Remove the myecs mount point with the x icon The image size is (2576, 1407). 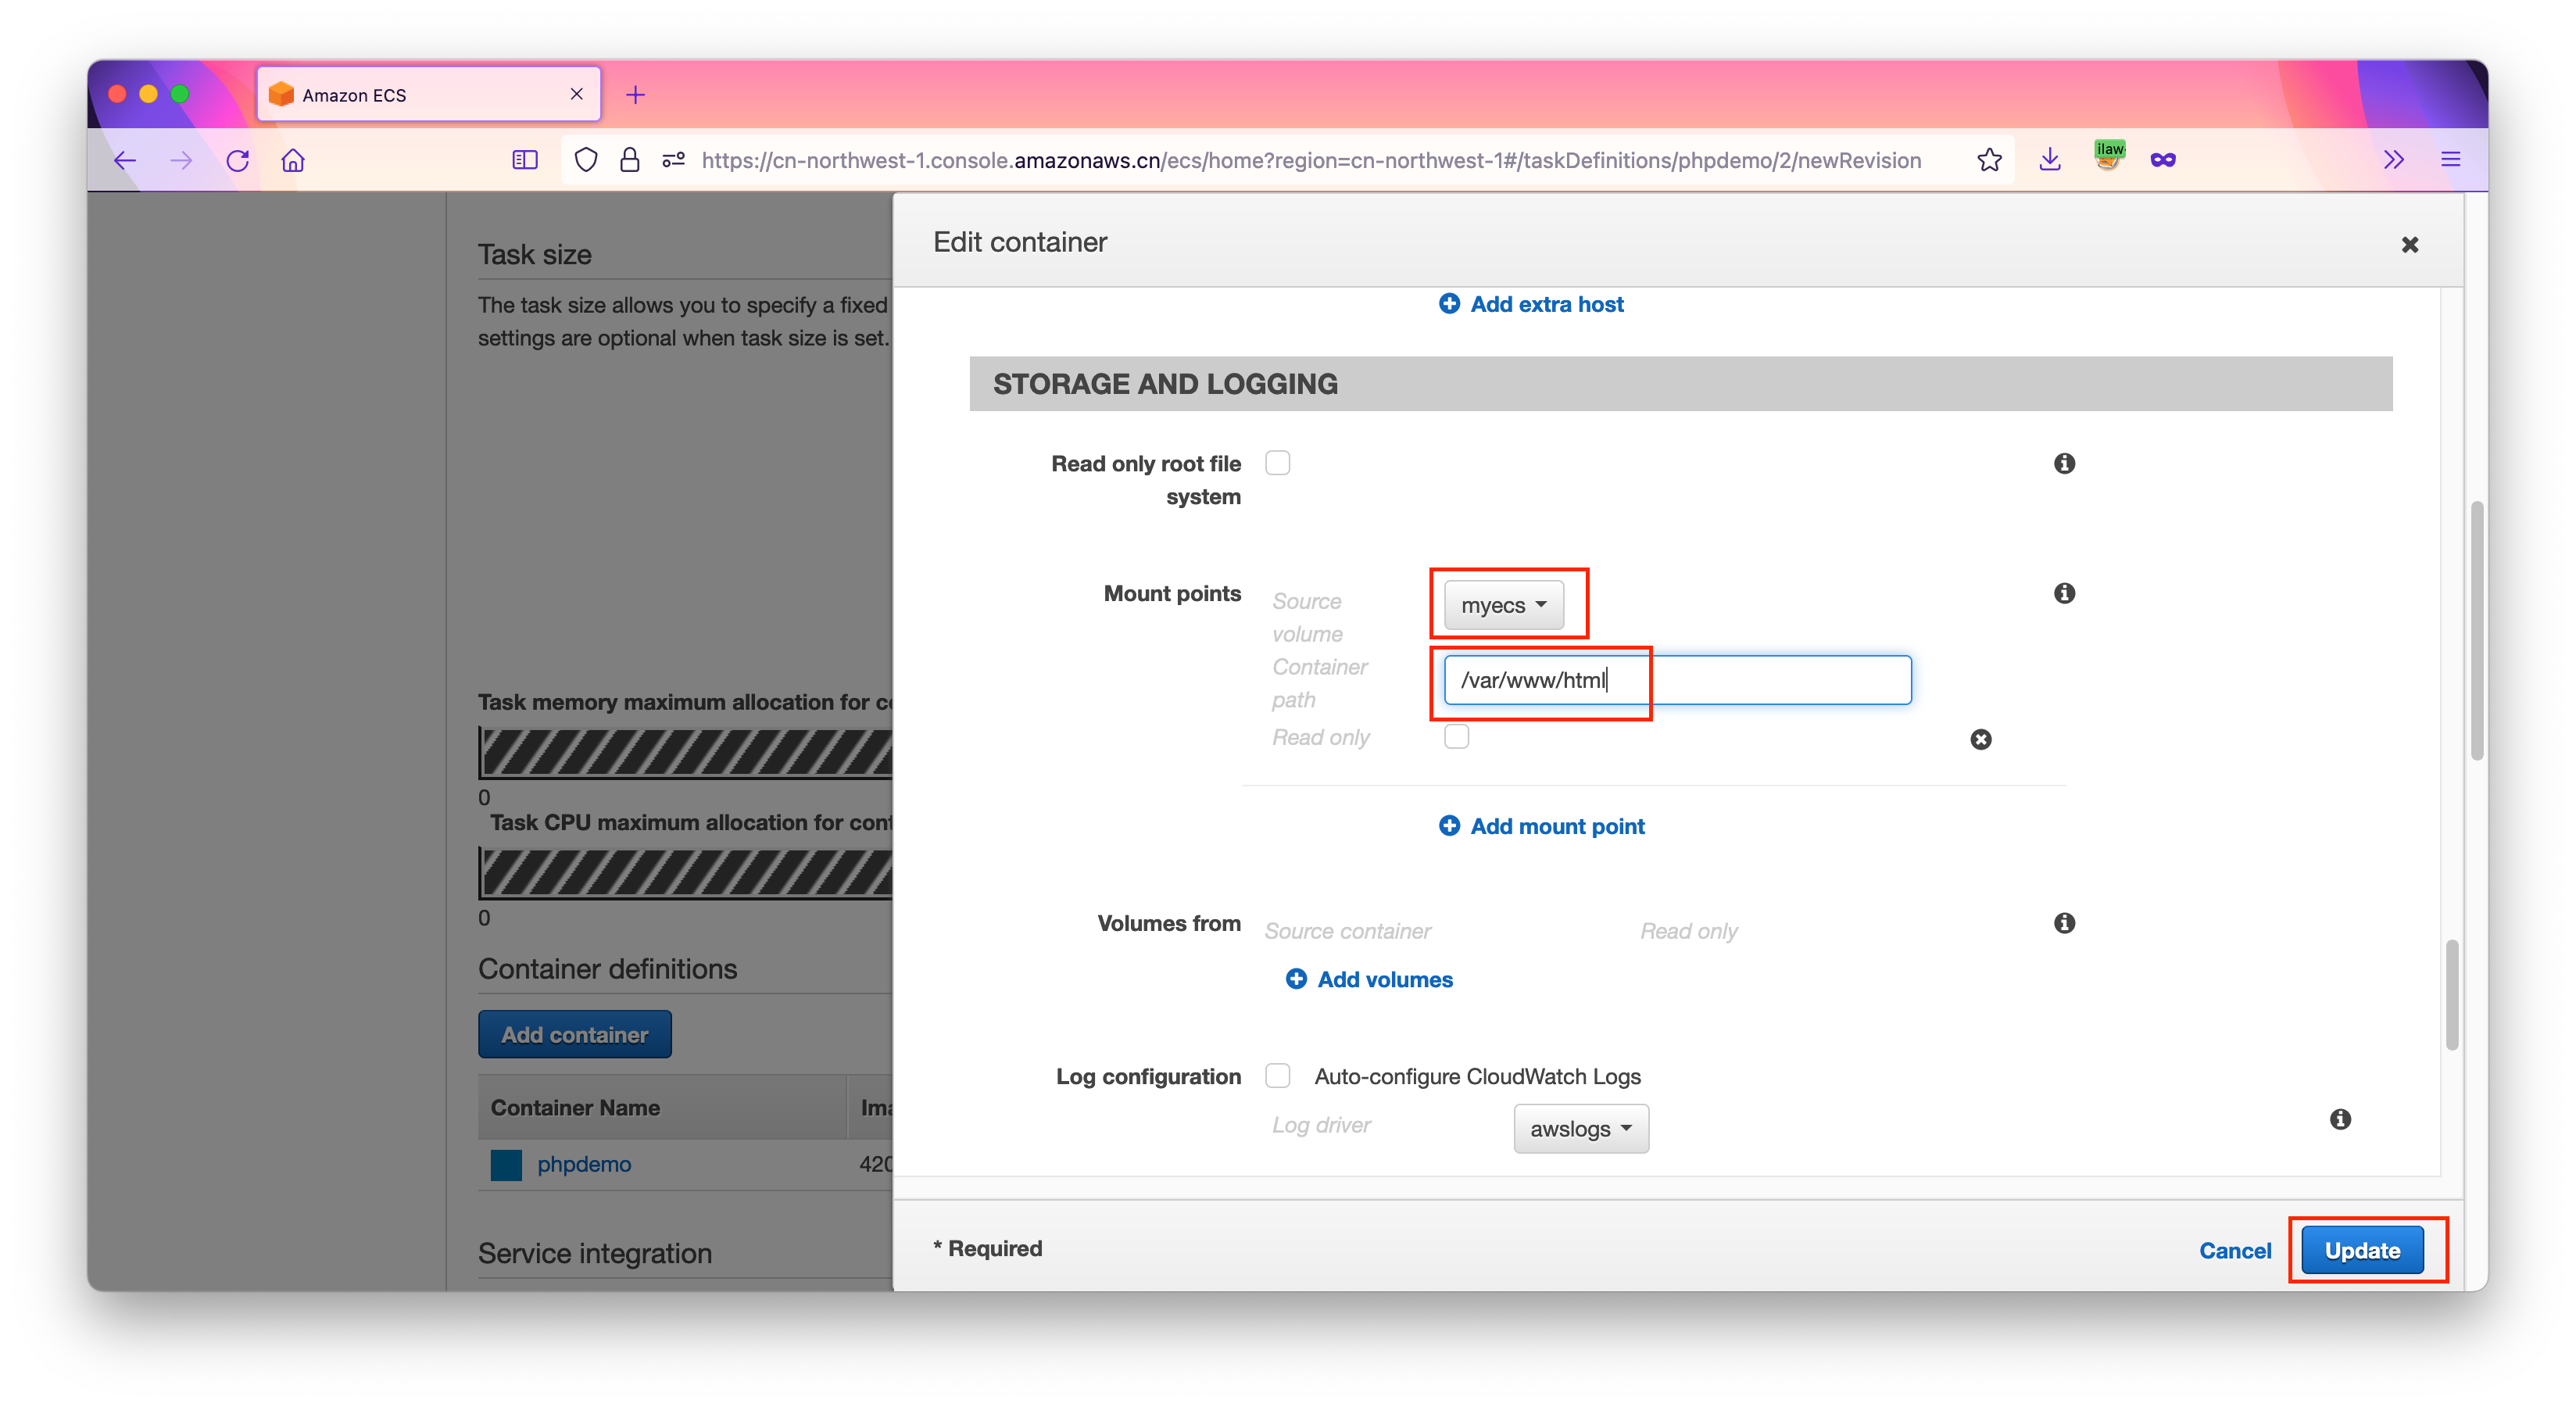point(1981,739)
